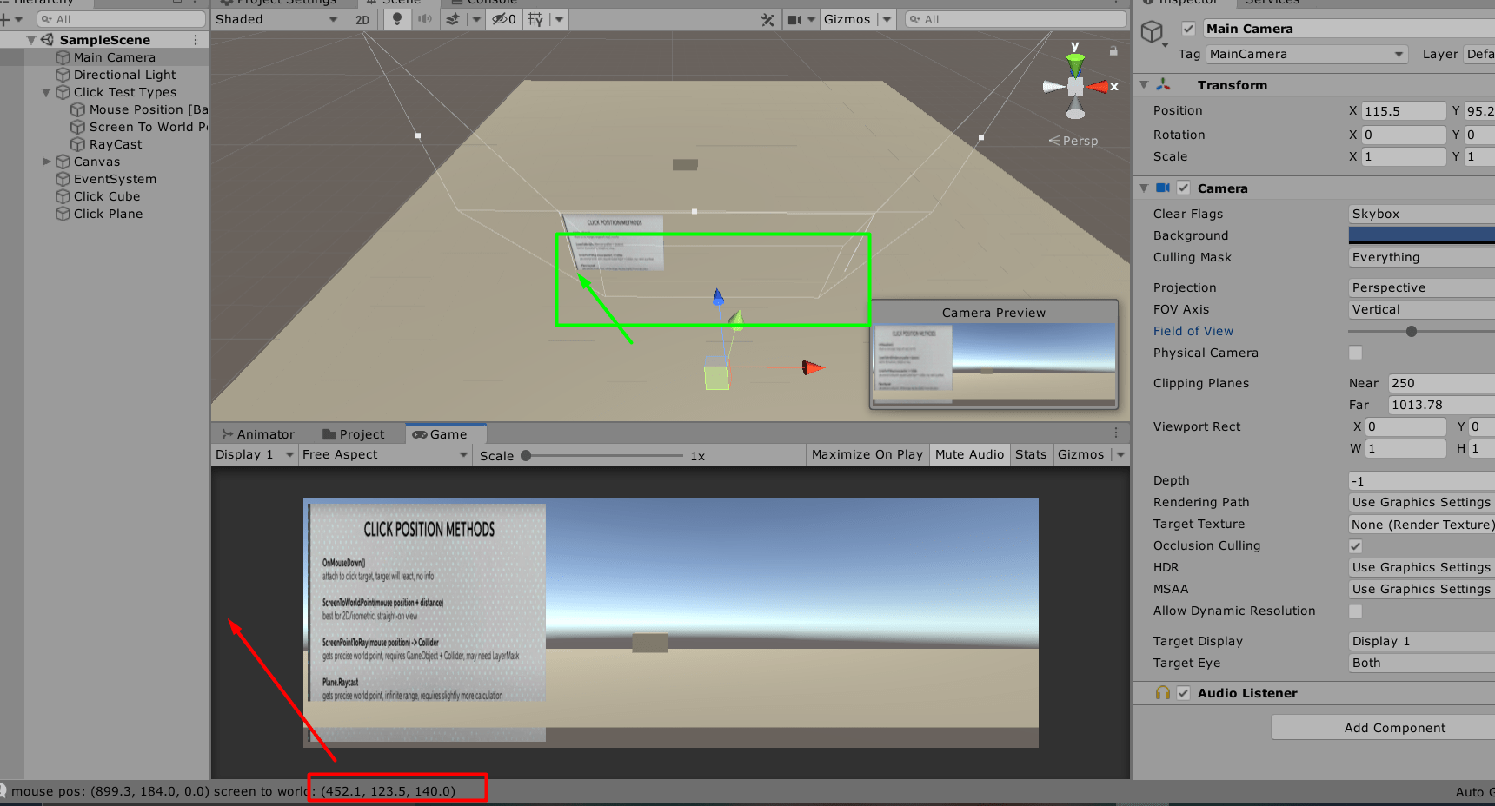Click the Audio Listener headphone icon
The image size is (1495, 806).
1162,693
